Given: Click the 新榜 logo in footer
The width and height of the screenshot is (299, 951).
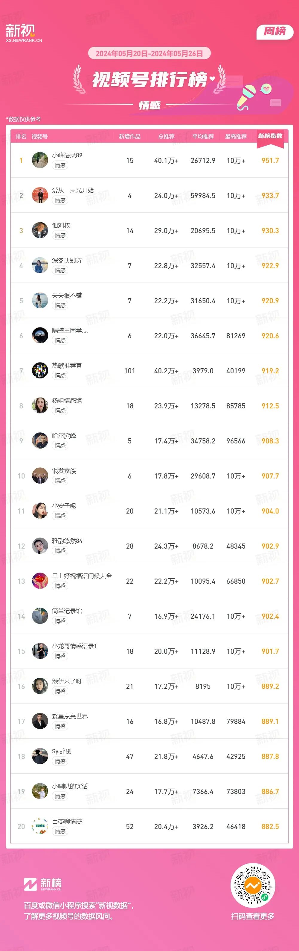Looking at the screenshot, I should tap(43, 884).
